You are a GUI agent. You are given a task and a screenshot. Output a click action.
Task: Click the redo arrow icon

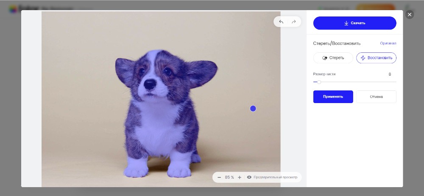[293, 22]
